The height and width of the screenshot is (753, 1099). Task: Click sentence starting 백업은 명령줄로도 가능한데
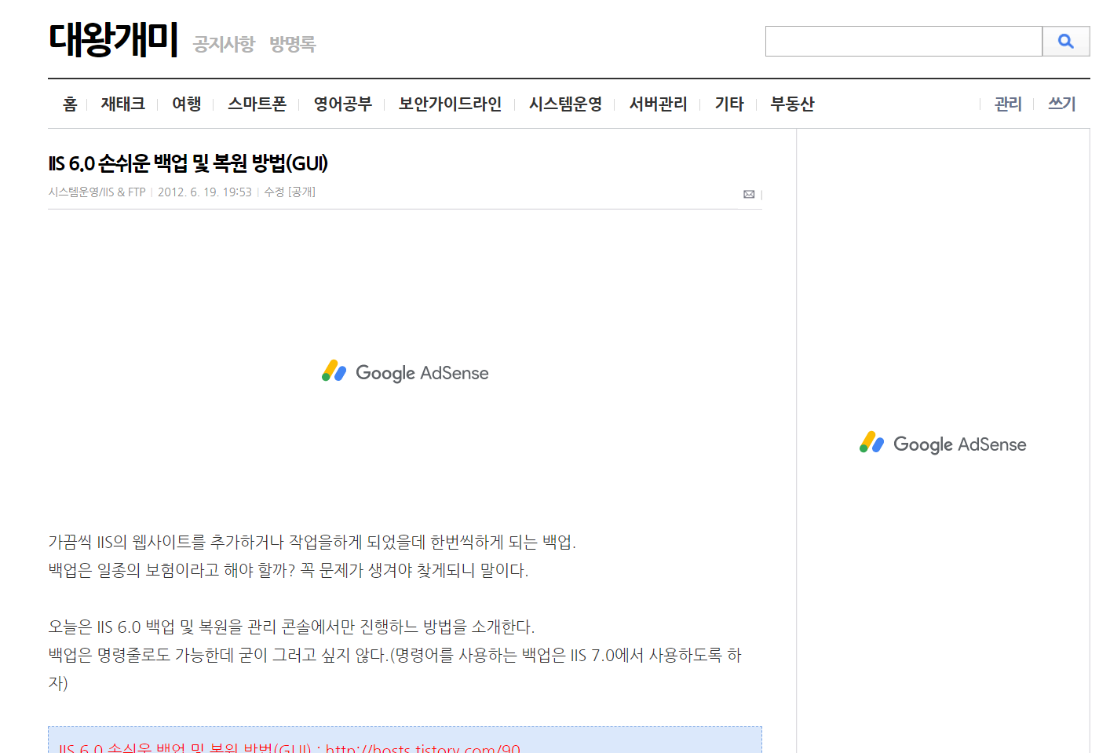395,669
